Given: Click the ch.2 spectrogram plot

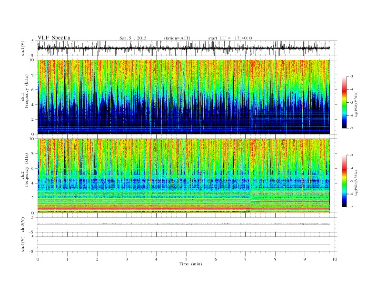Looking at the screenshot, I should 184,176.
